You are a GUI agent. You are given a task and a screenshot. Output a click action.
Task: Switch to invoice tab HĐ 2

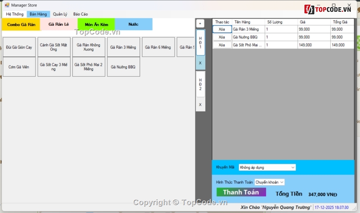pos(200,84)
